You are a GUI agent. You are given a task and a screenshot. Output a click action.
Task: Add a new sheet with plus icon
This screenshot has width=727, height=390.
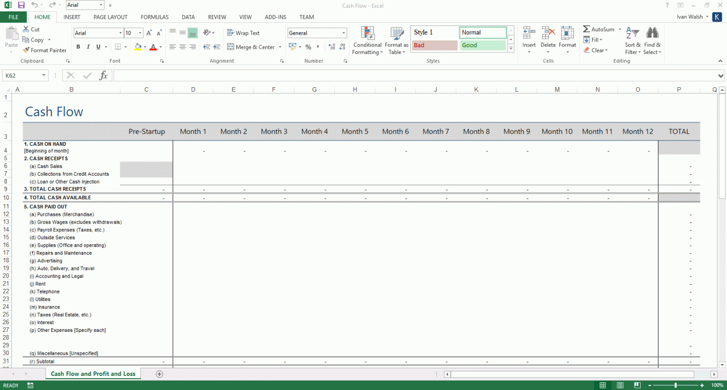[x=159, y=374]
